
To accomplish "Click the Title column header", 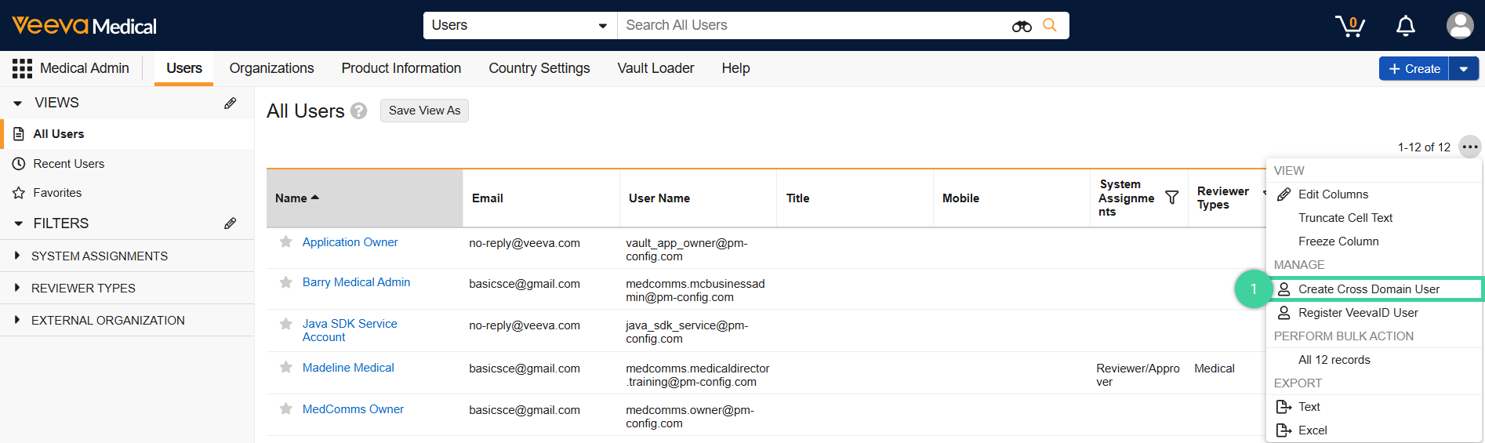I will tap(855, 198).
